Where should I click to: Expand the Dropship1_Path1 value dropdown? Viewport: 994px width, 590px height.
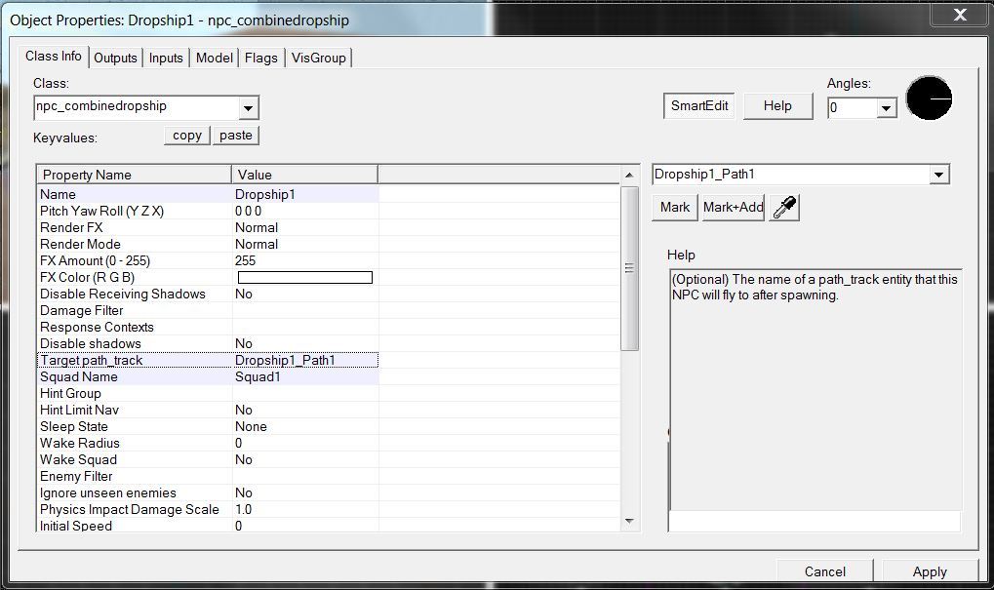pyautogui.click(x=938, y=175)
